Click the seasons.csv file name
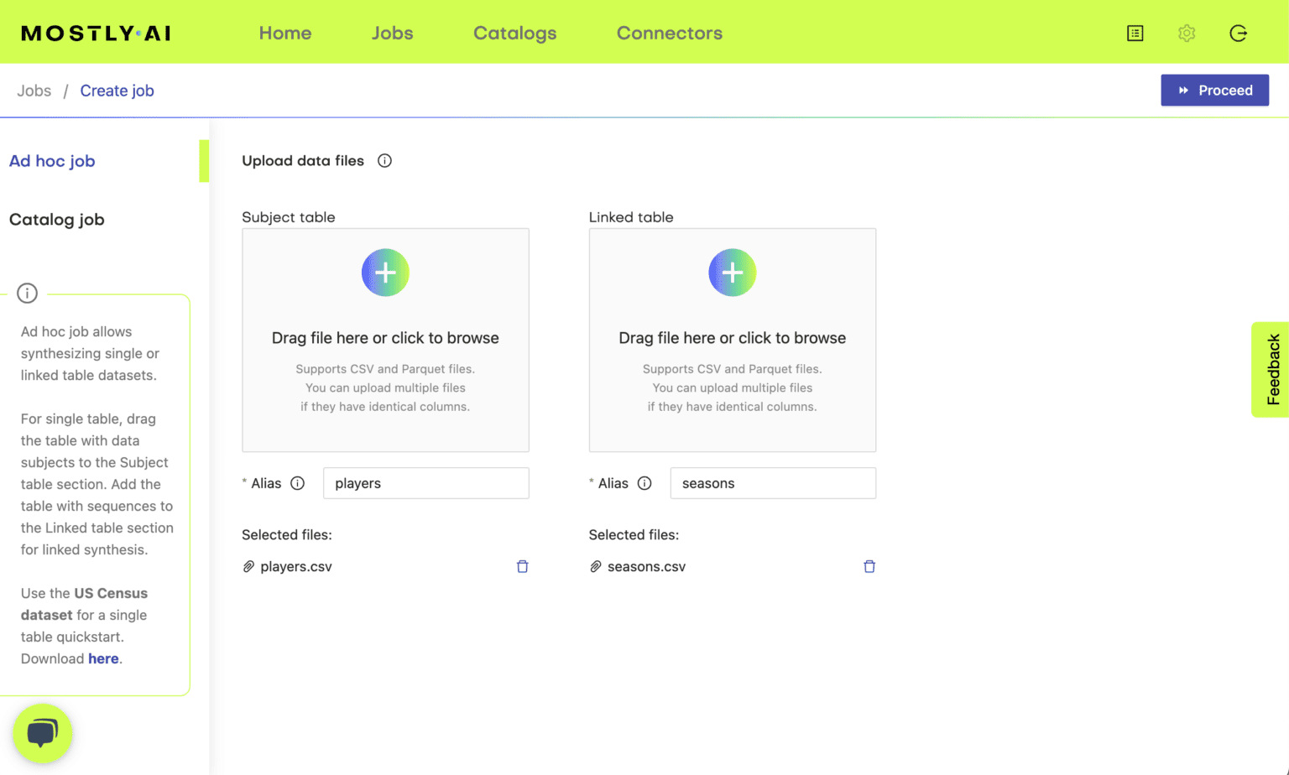Viewport: 1289px width, 775px height. [647, 567]
